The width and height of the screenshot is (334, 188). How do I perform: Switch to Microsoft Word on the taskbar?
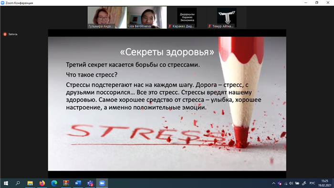78,183
